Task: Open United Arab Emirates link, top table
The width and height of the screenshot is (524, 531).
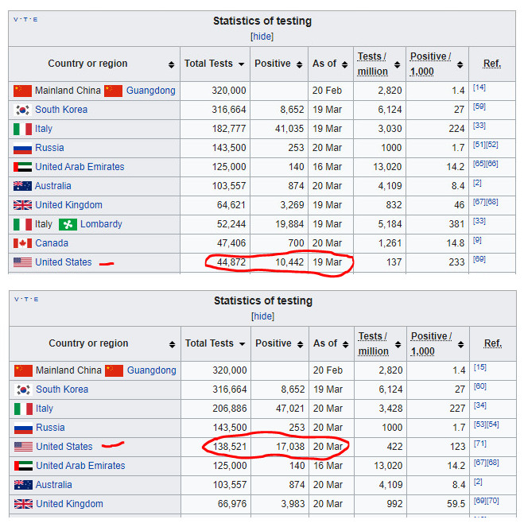Action: pyautogui.click(x=80, y=167)
